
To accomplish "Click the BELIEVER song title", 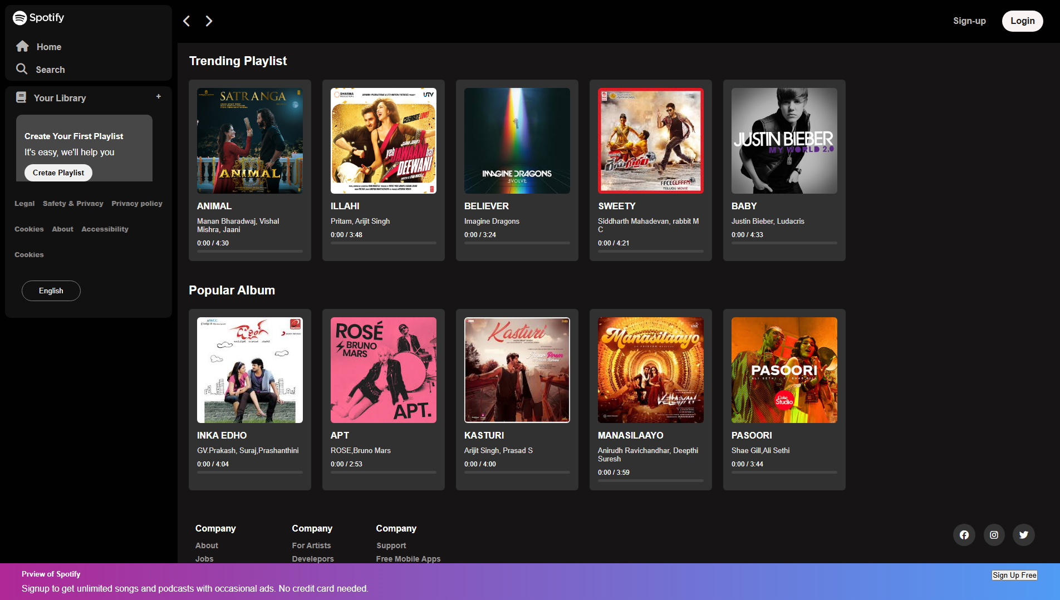I will pos(487,206).
